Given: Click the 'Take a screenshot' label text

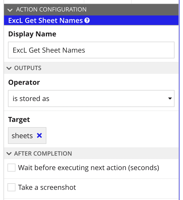Looking at the screenshot, I should [x=47, y=187].
